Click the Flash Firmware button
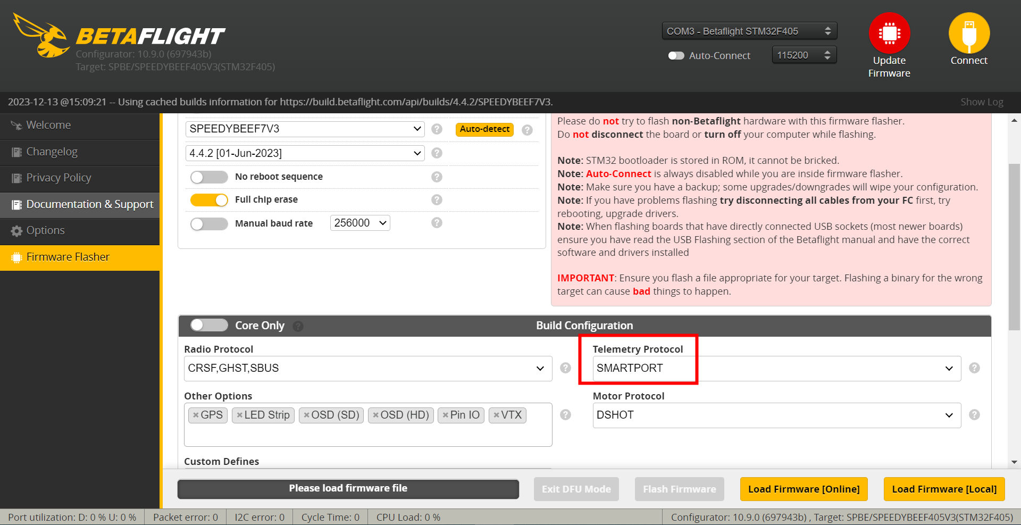The image size is (1021, 525). (x=679, y=489)
